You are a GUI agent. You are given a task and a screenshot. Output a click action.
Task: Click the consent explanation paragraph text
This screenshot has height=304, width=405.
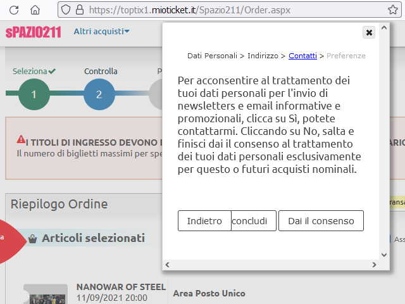[269, 125]
